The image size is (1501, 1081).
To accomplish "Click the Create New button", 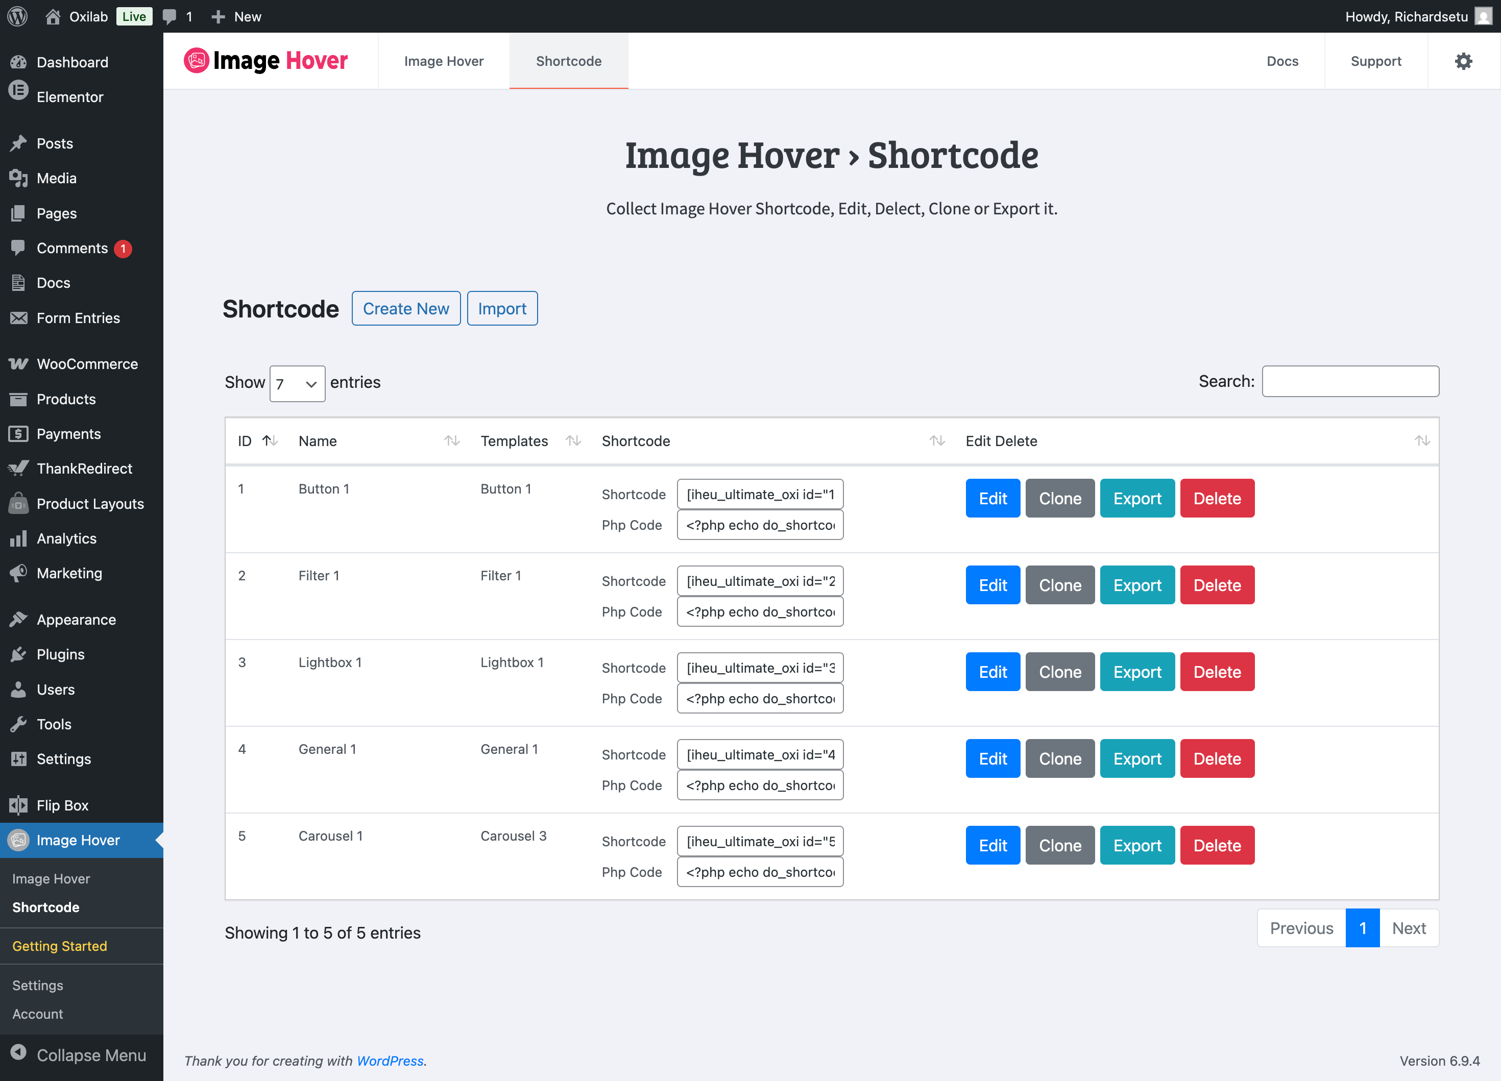I will (x=406, y=308).
